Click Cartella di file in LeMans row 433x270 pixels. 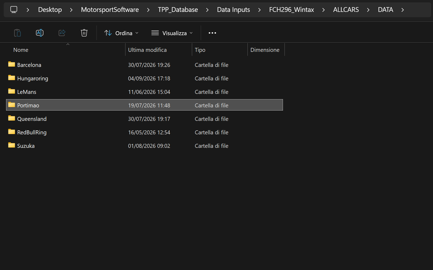coord(211,92)
